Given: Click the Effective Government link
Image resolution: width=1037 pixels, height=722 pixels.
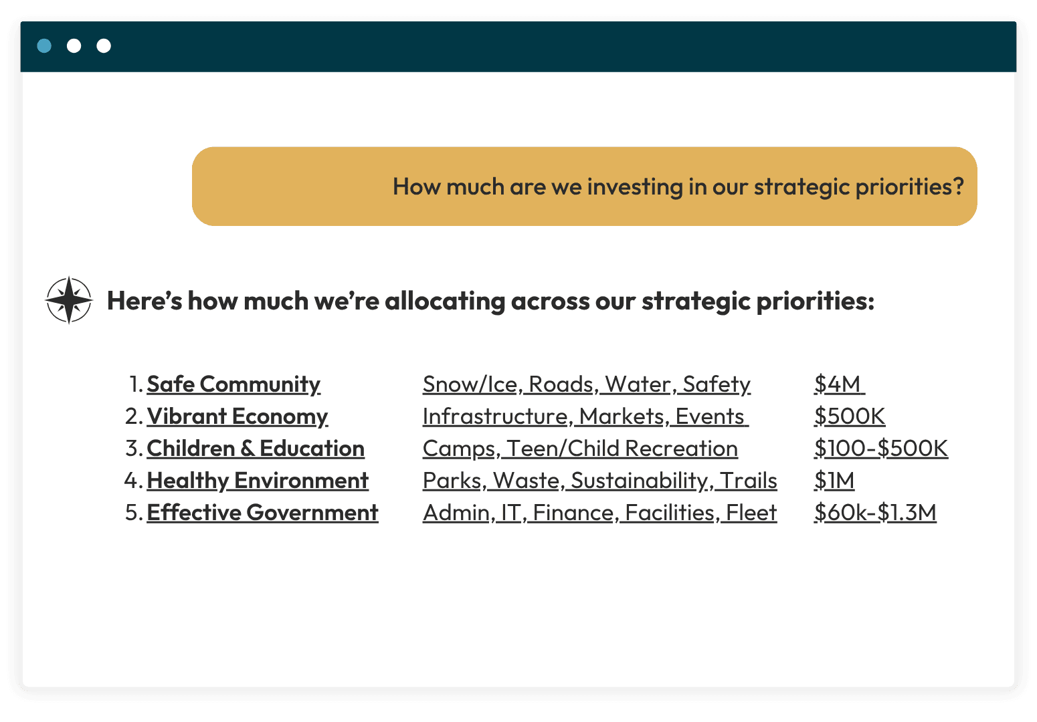Looking at the screenshot, I should pos(262,513).
